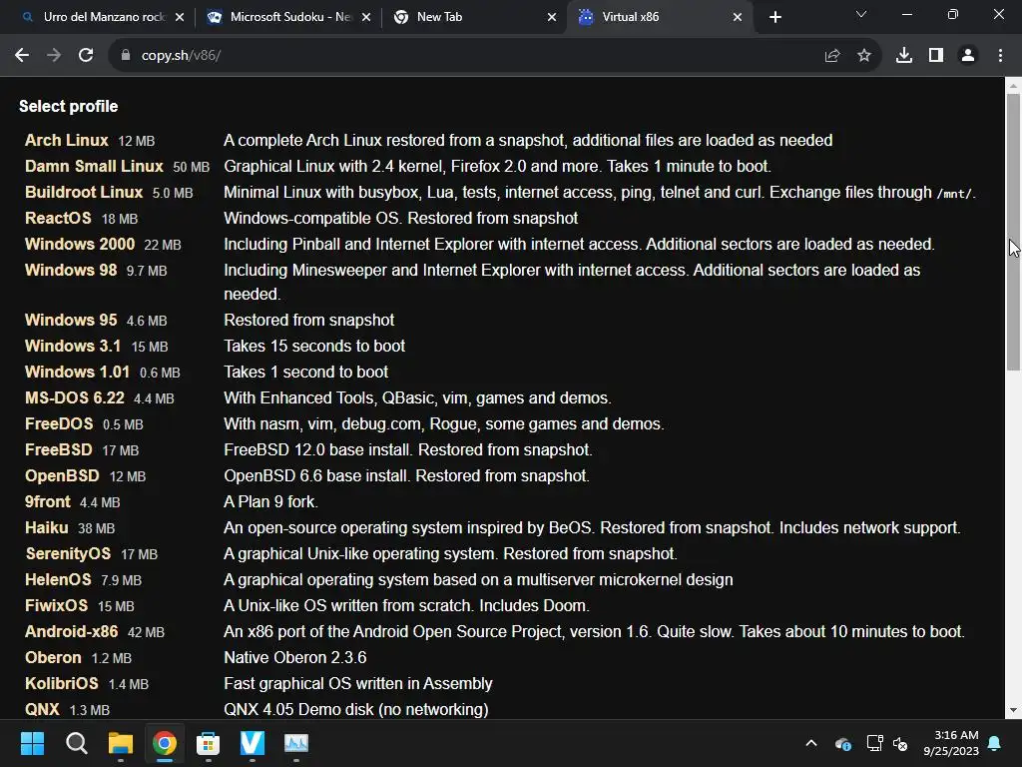
Task: Launch Windows 1.01 profile
Action: tap(78, 373)
